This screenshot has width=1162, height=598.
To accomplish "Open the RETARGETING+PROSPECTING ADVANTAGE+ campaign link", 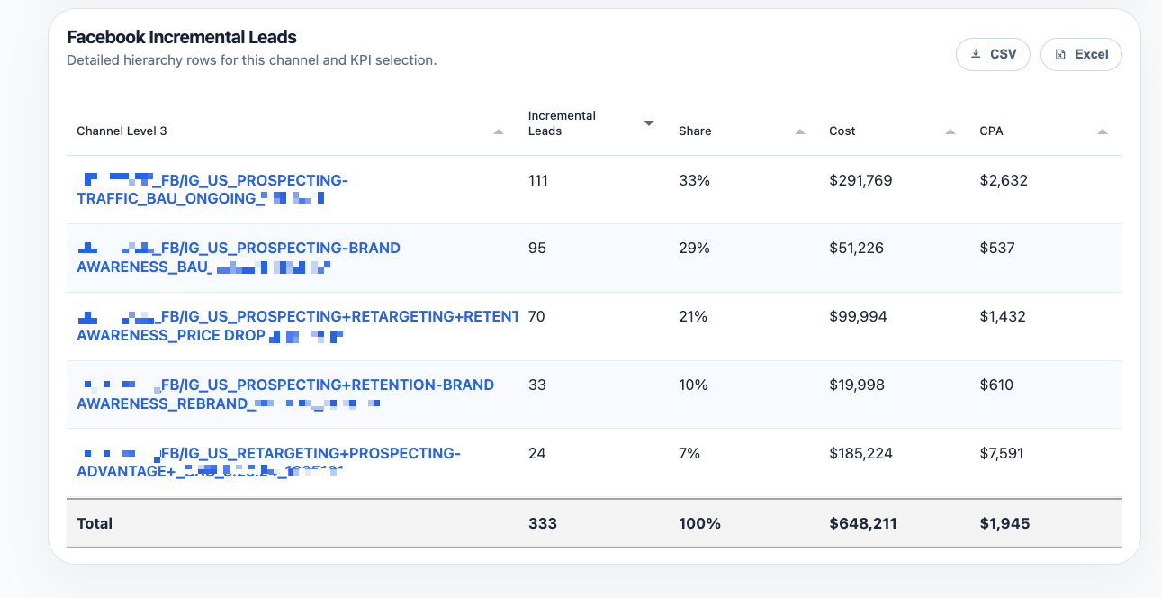I will click(268, 463).
